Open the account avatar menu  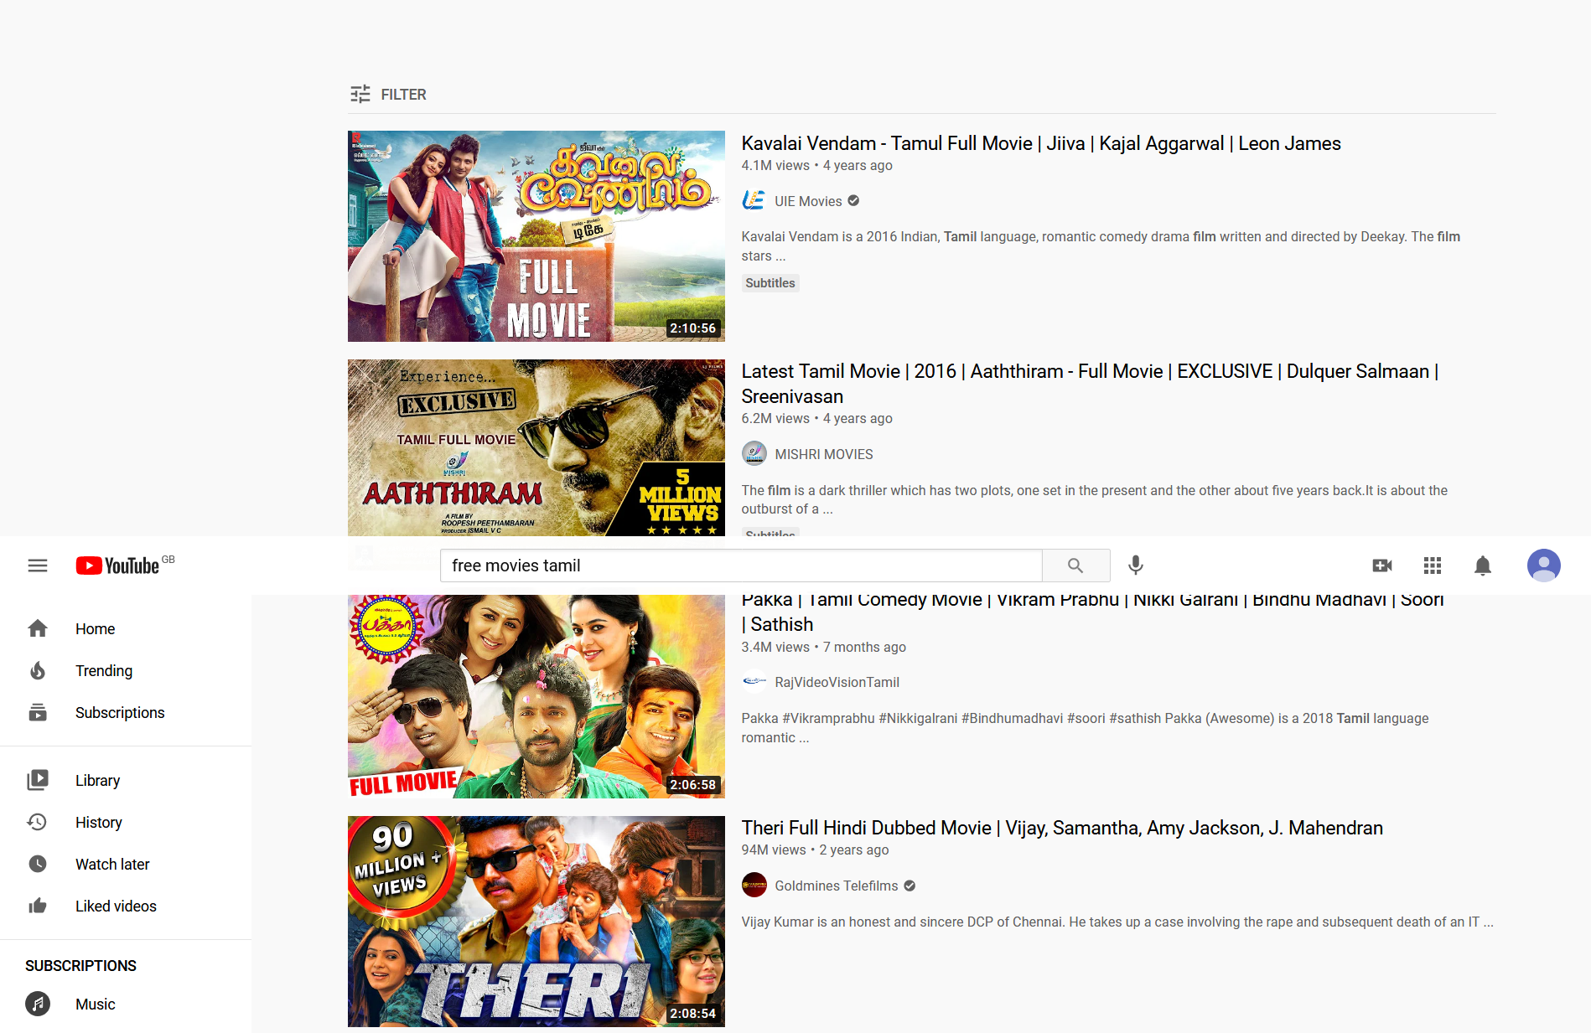click(1543, 566)
